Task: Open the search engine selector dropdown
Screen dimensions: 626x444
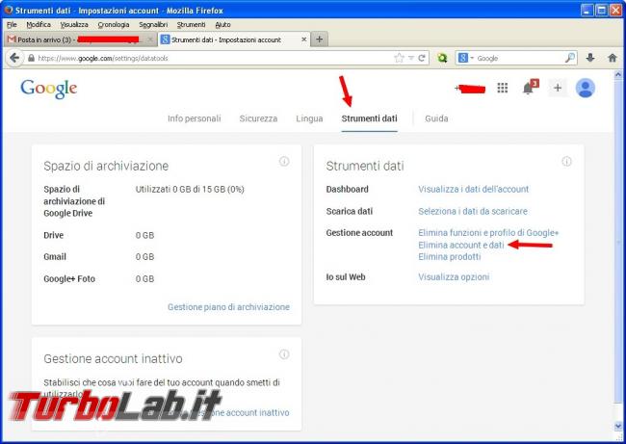Action: [466, 59]
